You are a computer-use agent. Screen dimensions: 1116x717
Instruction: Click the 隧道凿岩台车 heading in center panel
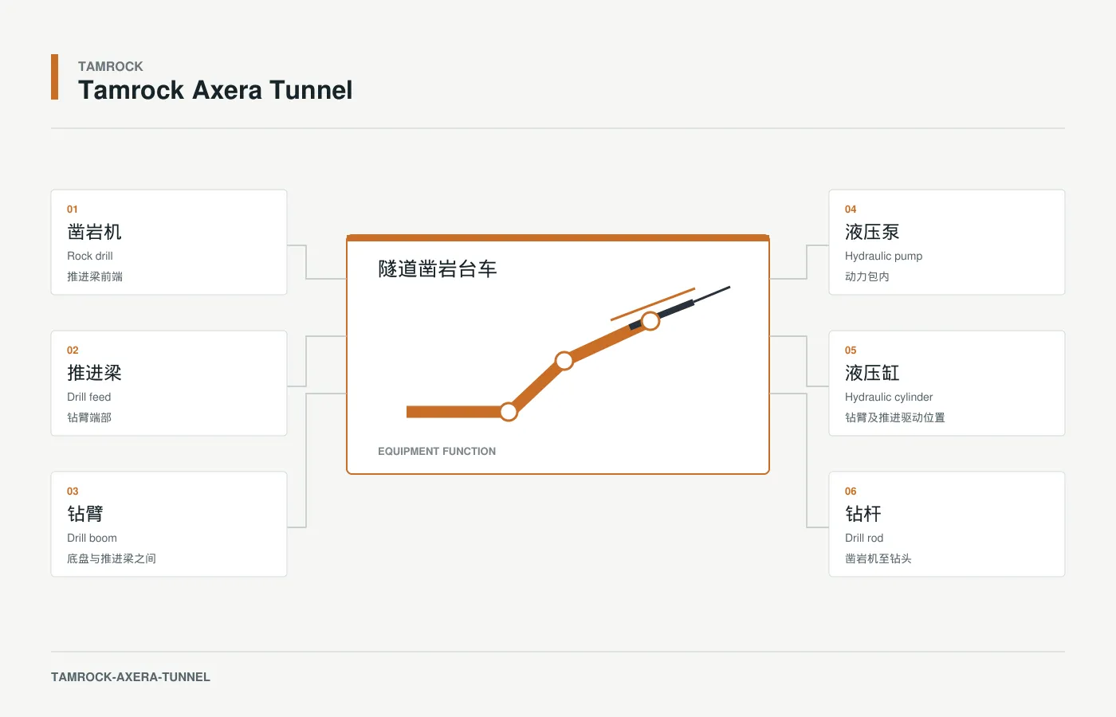[x=438, y=269]
